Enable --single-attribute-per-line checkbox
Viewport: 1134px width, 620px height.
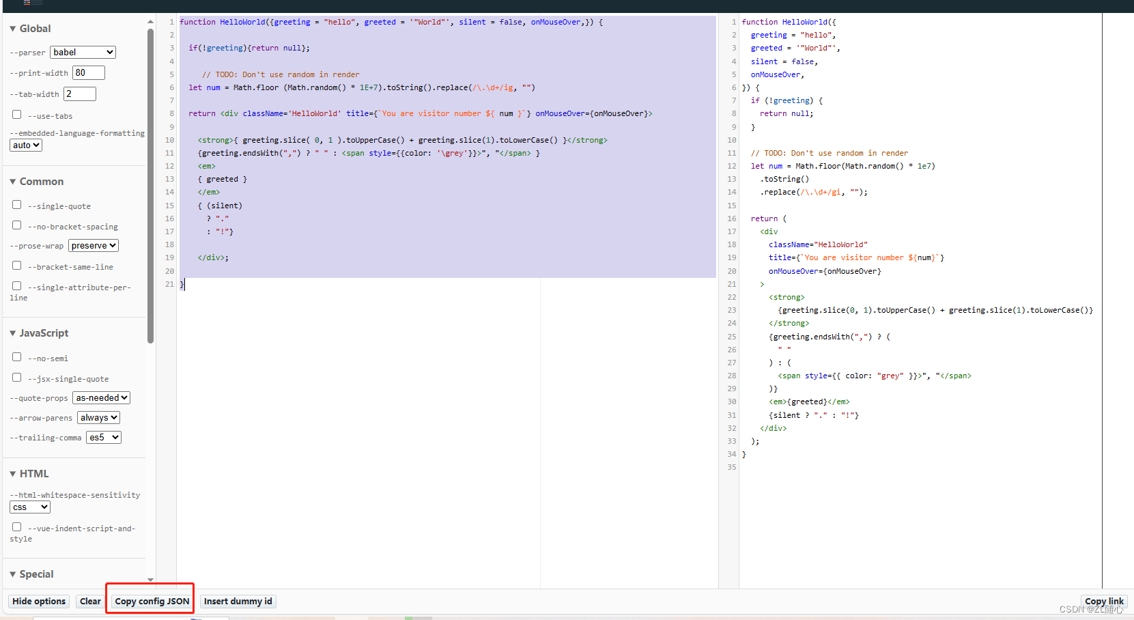click(x=17, y=286)
